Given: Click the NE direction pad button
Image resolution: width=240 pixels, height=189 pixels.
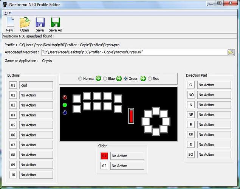Looking at the screenshot, I should coord(191,115).
